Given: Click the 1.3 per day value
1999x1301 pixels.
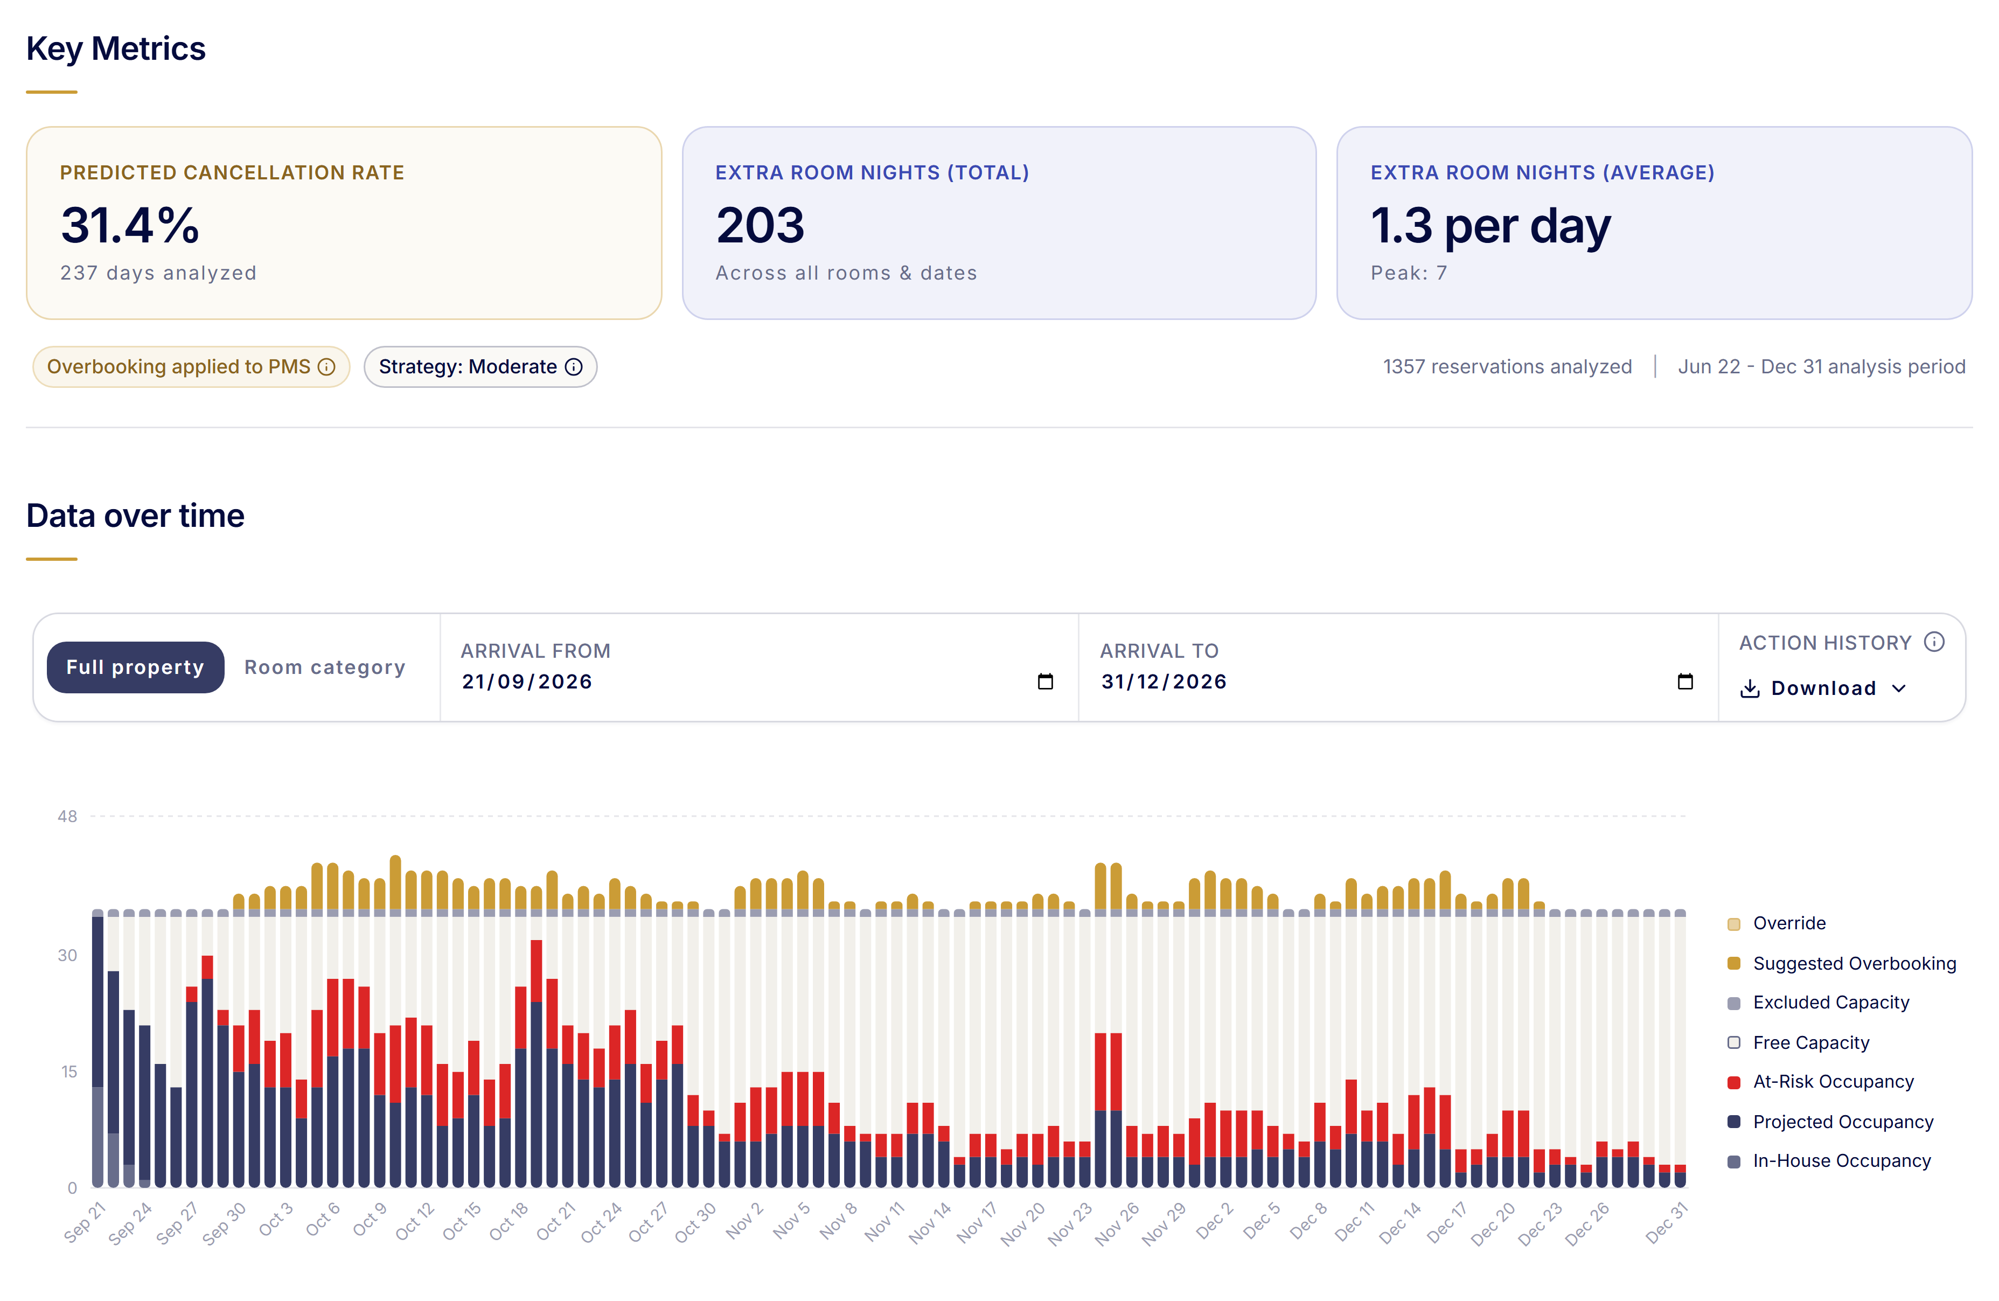Looking at the screenshot, I should coord(1490,225).
